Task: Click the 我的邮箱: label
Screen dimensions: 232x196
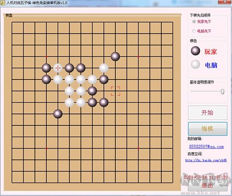Action: [x=195, y=139]
